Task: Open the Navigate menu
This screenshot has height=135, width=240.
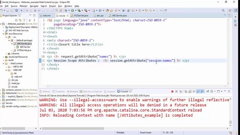Action: click(34, 6)
